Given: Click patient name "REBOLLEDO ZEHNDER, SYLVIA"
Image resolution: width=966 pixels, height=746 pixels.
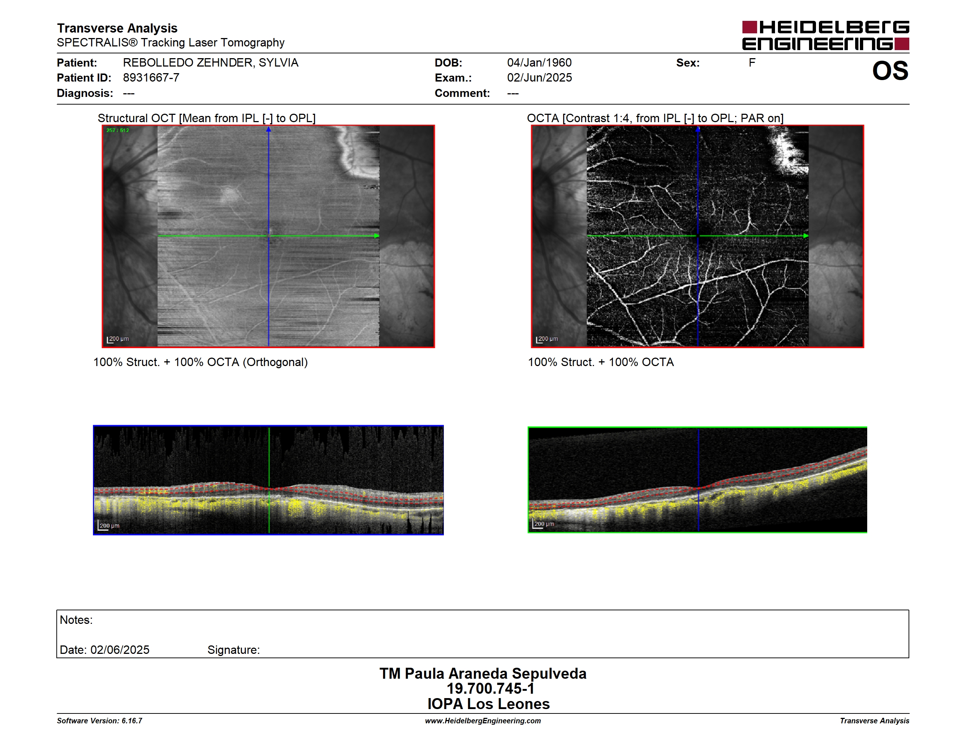Looking at the screenshot, I should (x=210, y=63).
